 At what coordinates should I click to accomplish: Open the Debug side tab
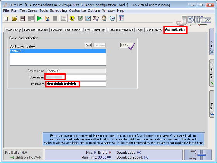(212, 104)
